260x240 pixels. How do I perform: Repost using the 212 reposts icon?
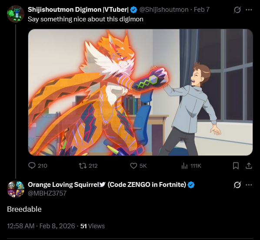83,166
